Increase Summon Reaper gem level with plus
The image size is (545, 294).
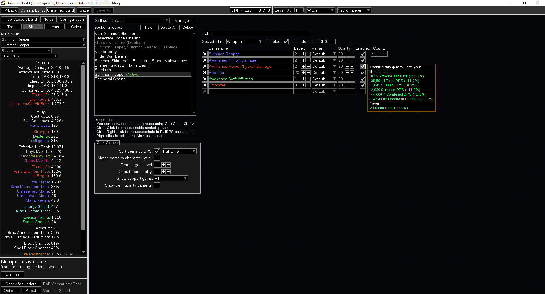[303, 54]
